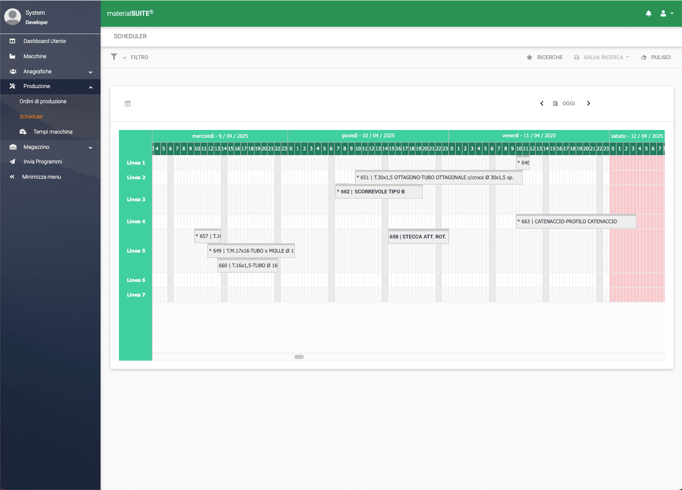This screenshot has width=682, height=490.
Task: Open the Macchine menu item
Action: click(35, 56)
